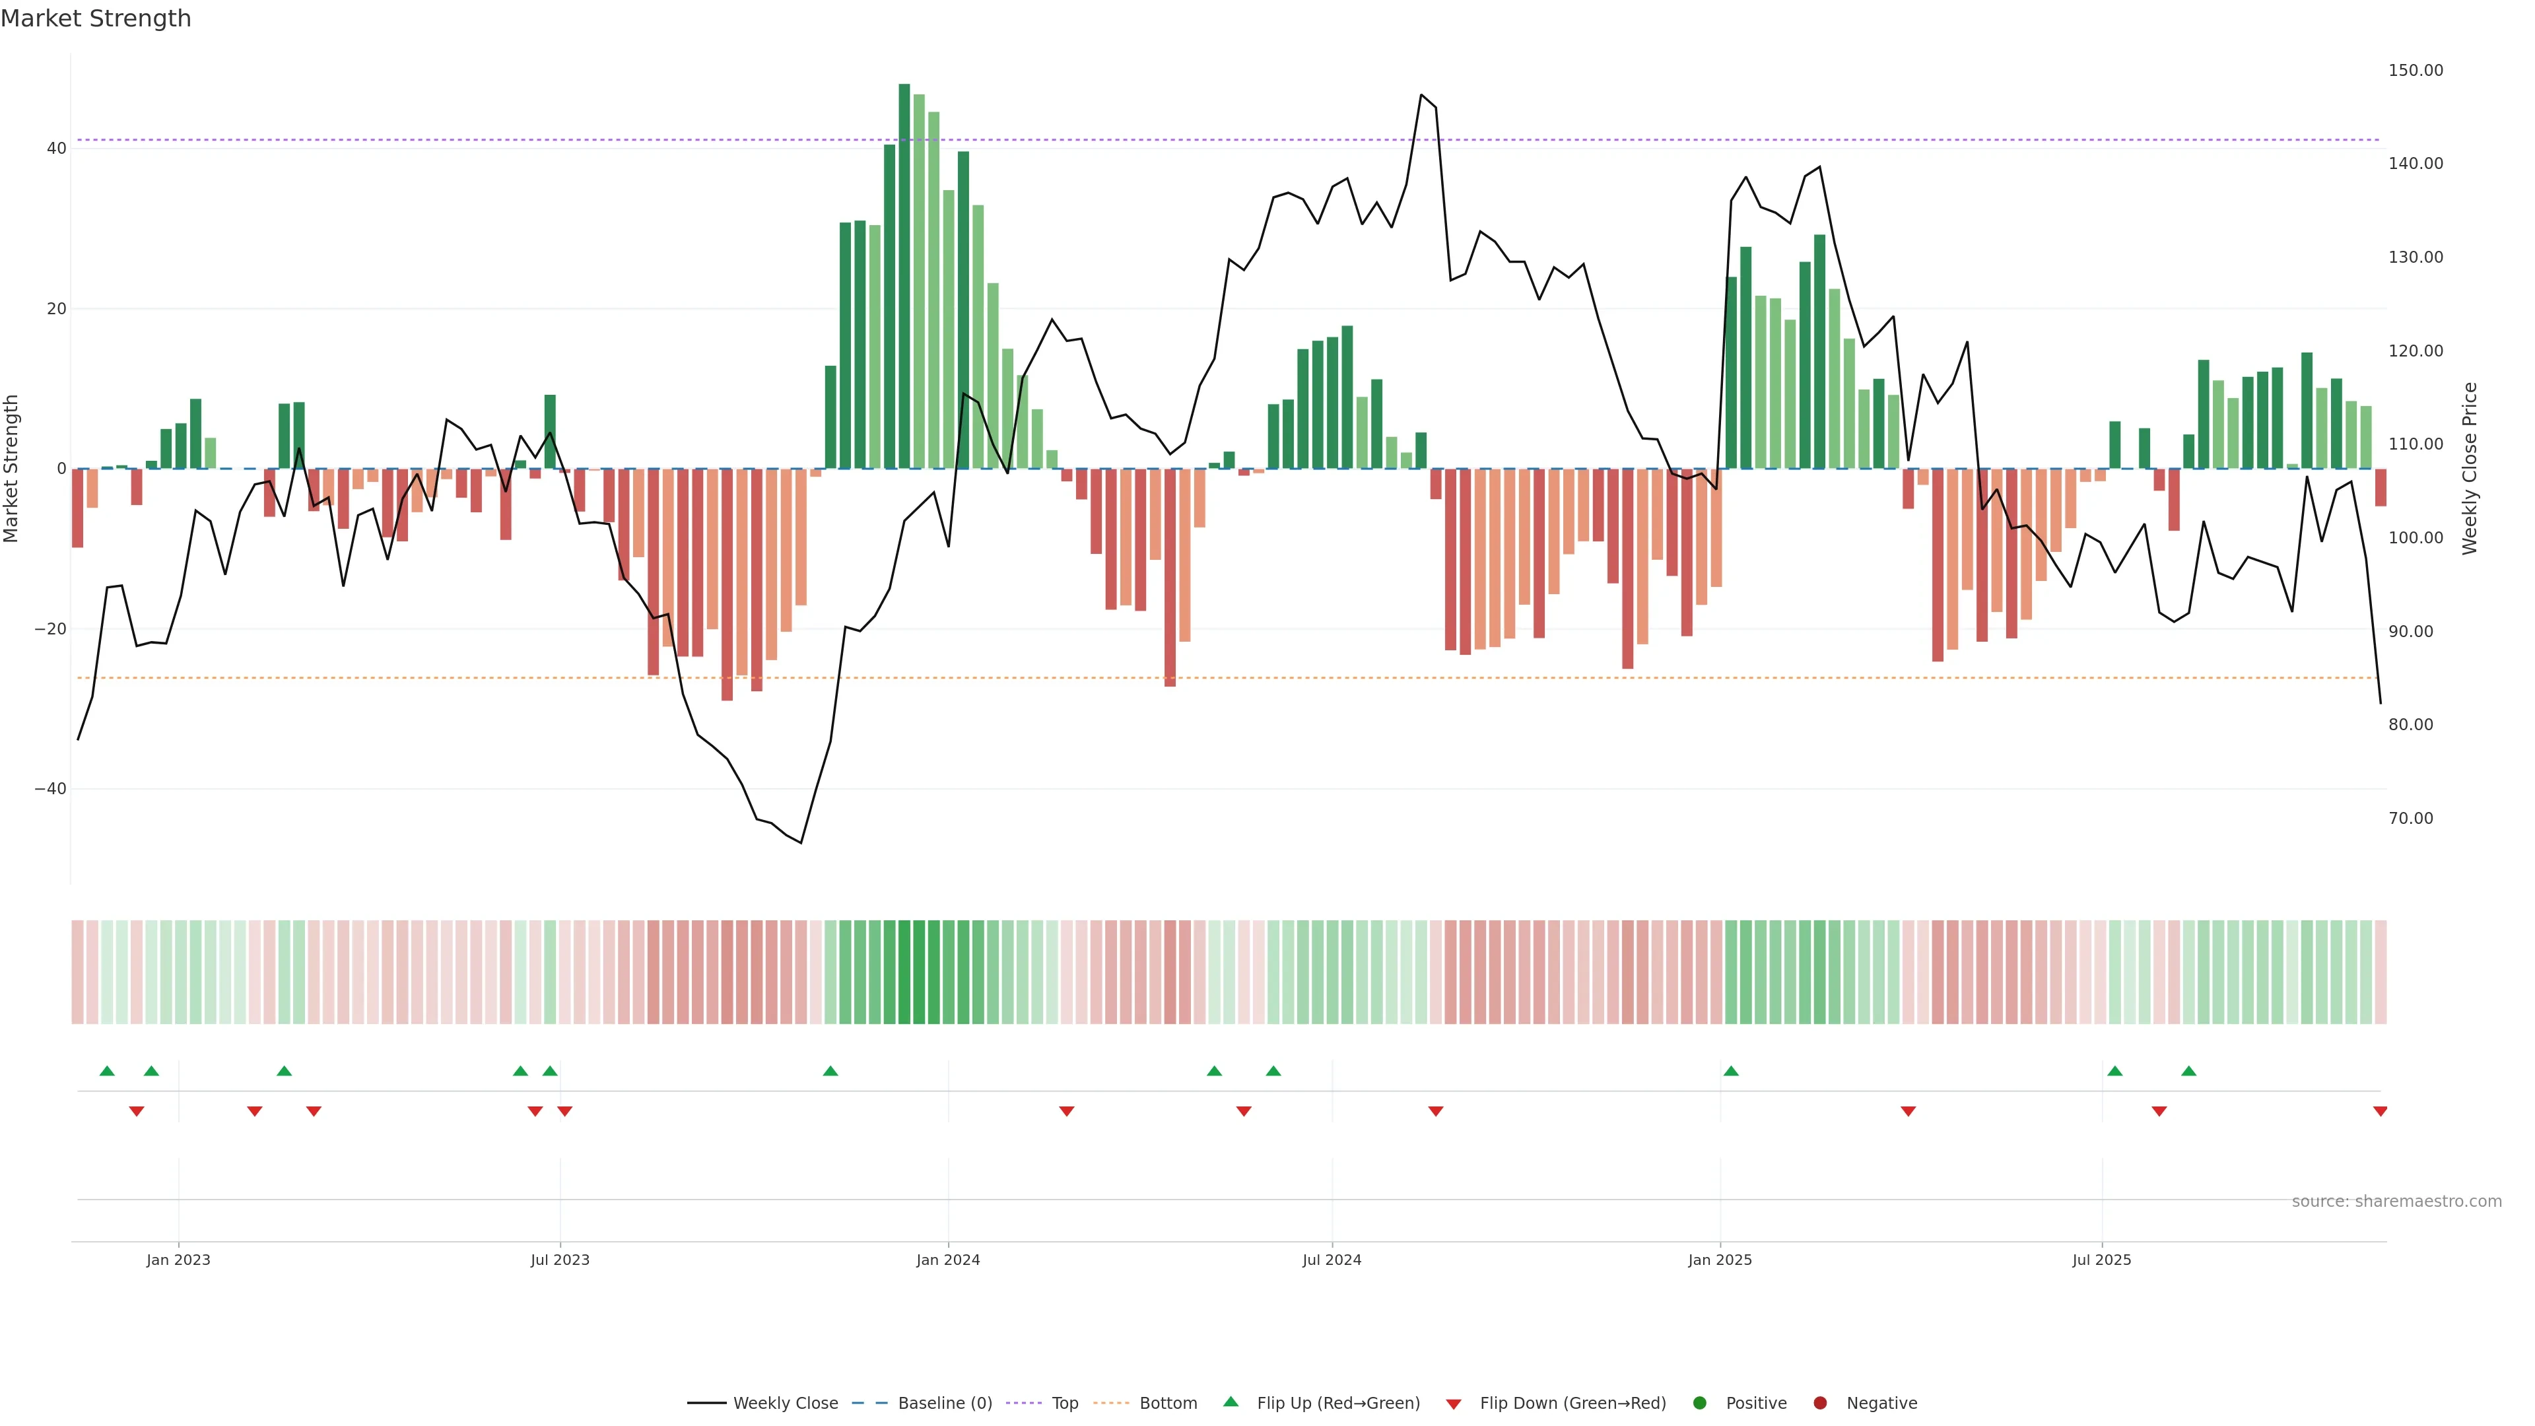Click the Negative red circle legend icon
2535x1426 pixels.
[x=1819, y=1404]
